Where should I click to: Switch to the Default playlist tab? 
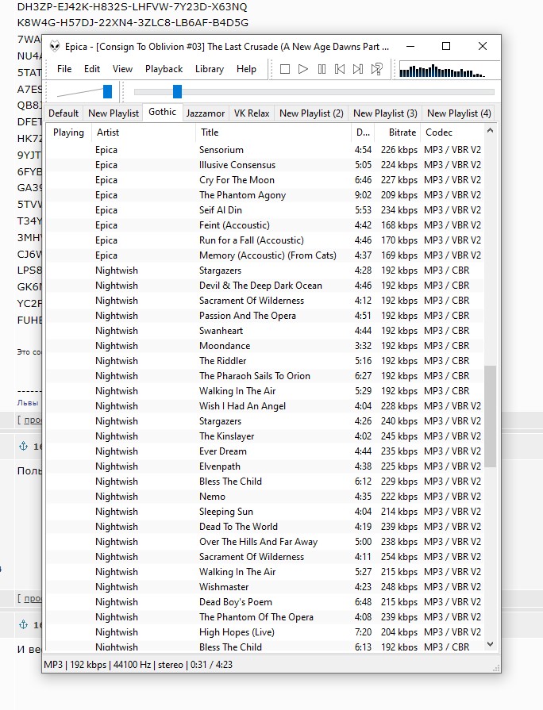tap(64, 113)
